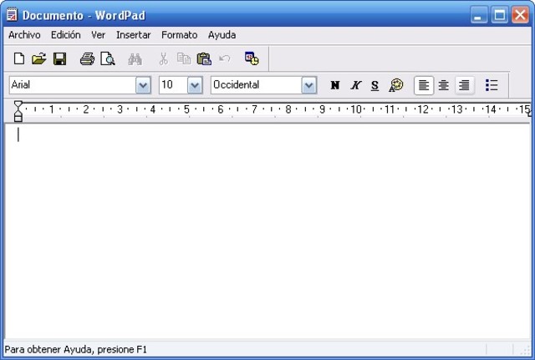Minimize the WordPad window
The height and width of the screenshot is (360, 535).
click(479, 15)
